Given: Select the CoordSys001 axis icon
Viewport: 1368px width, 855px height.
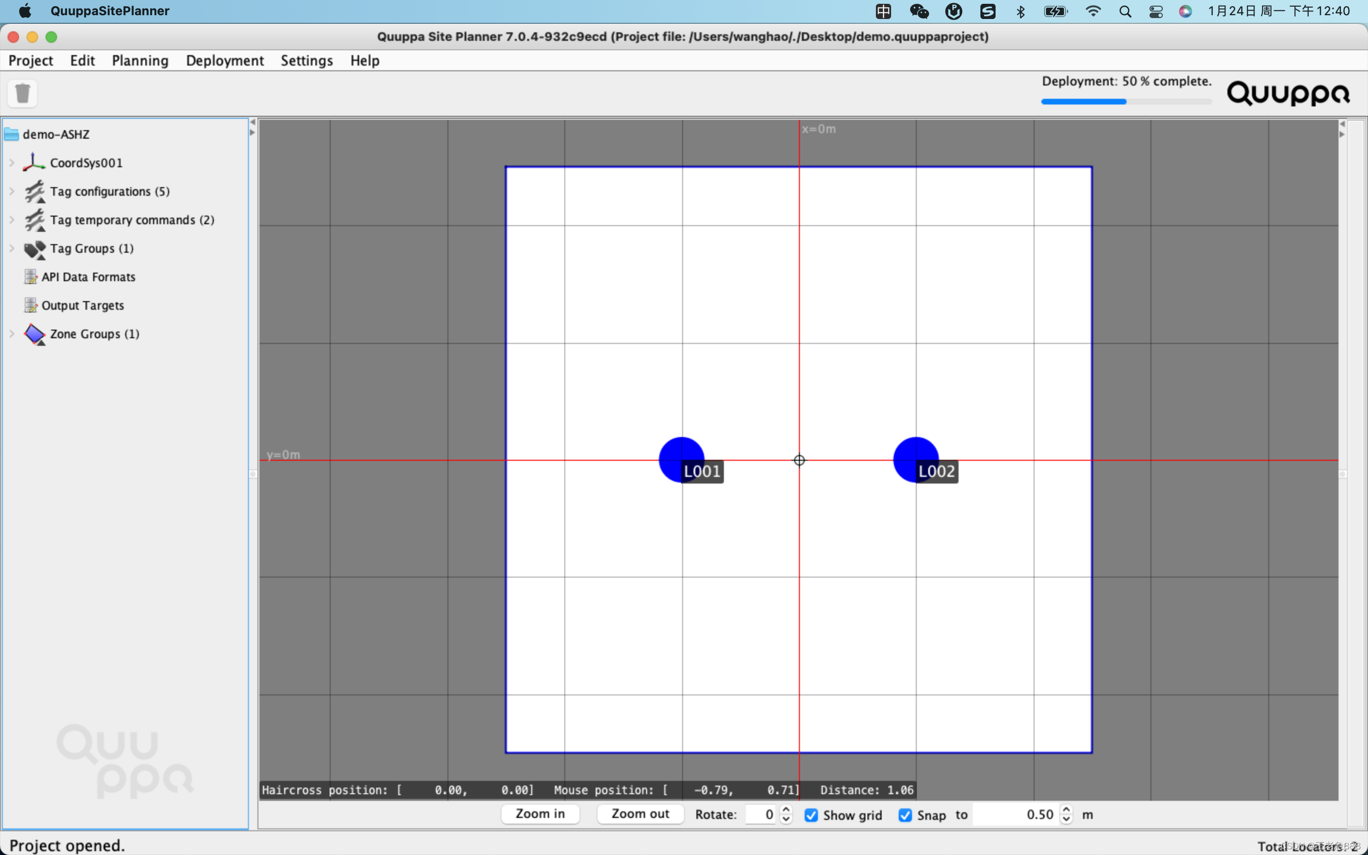Looking at the screenshot, I should pyautogui.click(x=34, y=163).
